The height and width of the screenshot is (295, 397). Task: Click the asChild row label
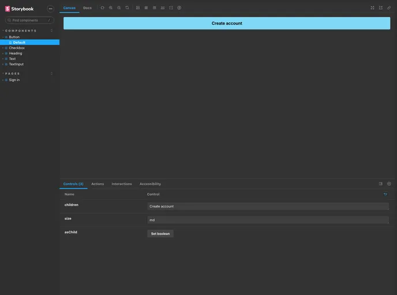pos(70,232)
